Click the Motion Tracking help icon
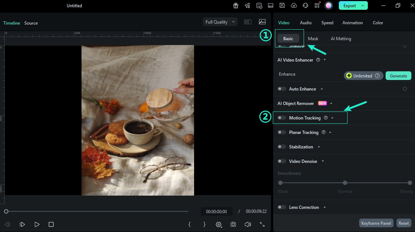 tap(326, 118)
